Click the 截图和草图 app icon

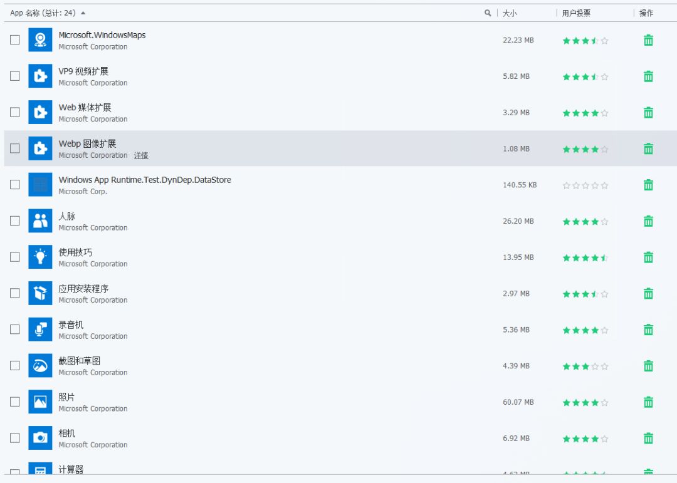coord(40,366)
